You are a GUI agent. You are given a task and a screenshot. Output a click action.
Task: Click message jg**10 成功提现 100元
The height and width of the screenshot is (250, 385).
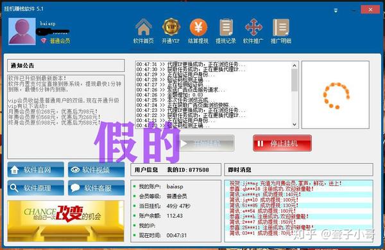pos(264,200)
